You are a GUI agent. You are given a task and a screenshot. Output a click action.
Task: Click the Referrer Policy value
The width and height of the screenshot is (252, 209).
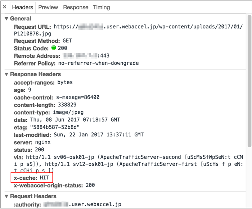click(98, 63)
